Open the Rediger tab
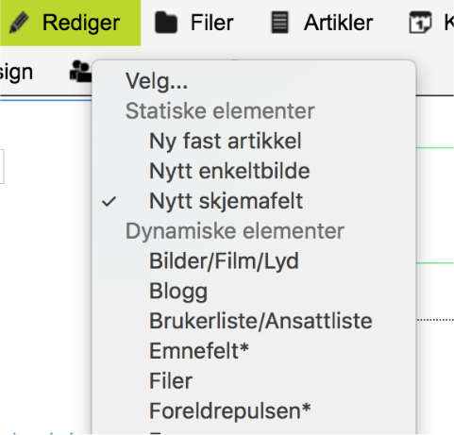The image size is (454, 435). tap(70, 23)
